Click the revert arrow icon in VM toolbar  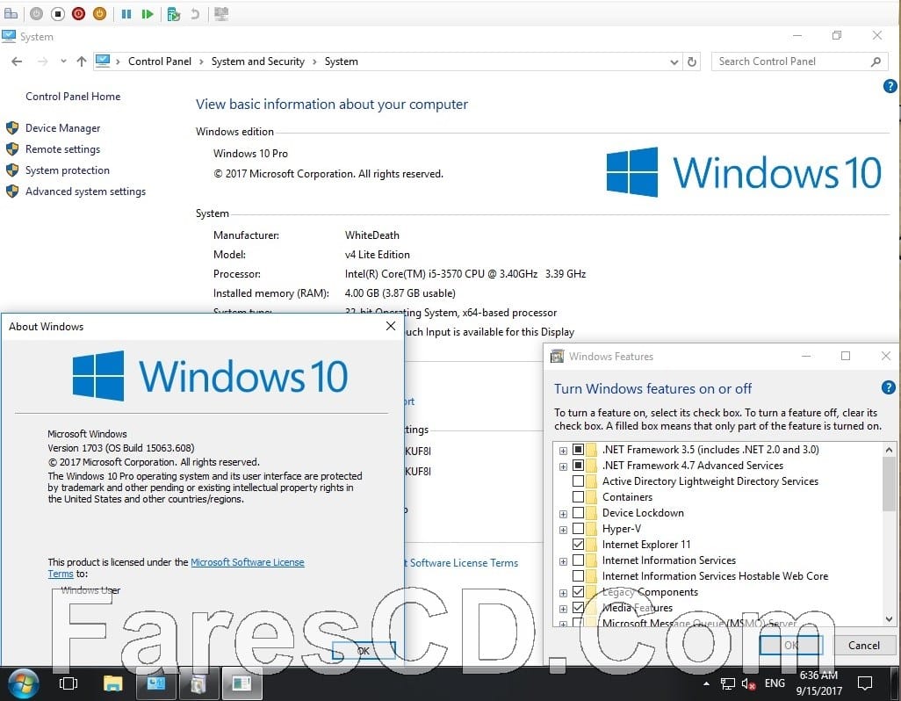click(x=195, y=14)
